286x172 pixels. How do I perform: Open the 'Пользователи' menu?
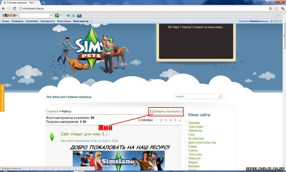47,21
